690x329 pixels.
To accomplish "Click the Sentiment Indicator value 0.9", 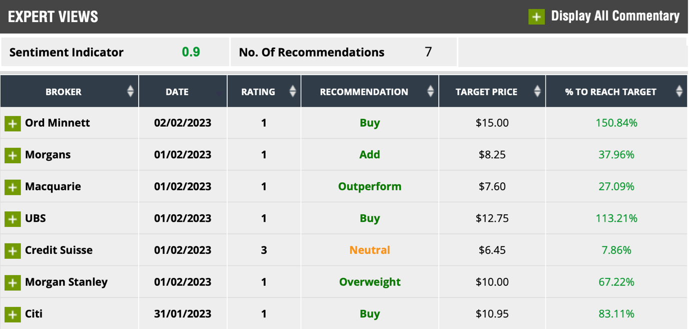I will 191,52.
